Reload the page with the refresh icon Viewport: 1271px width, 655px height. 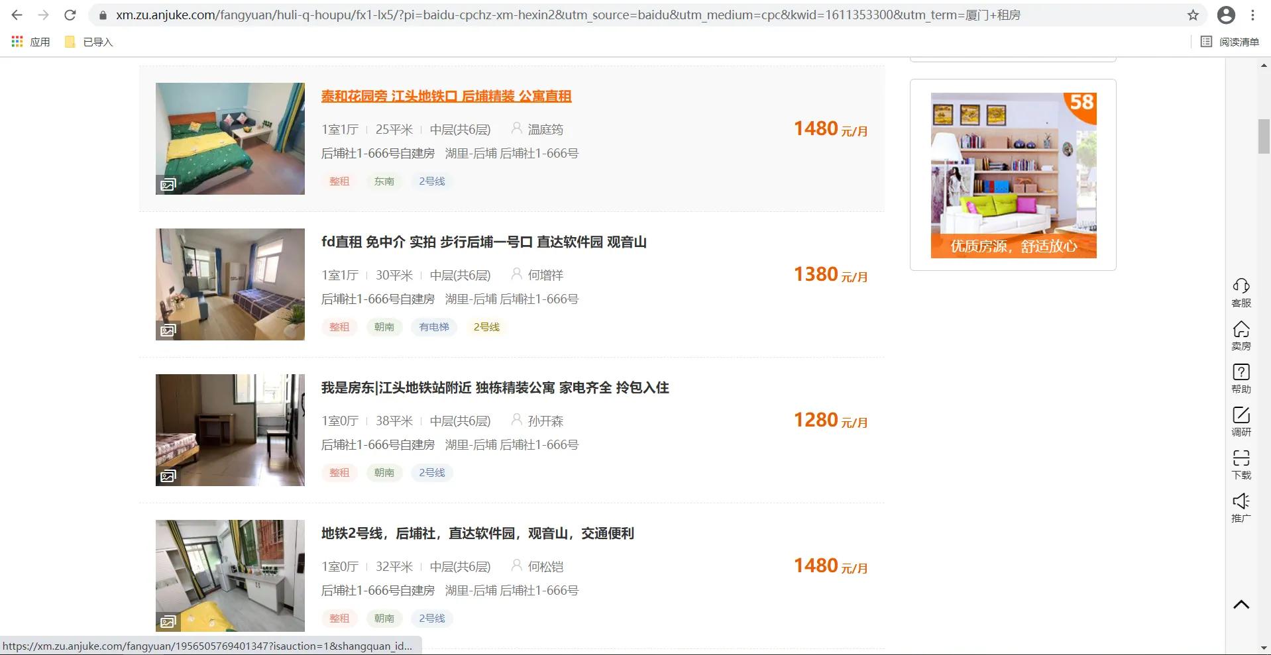70,15
